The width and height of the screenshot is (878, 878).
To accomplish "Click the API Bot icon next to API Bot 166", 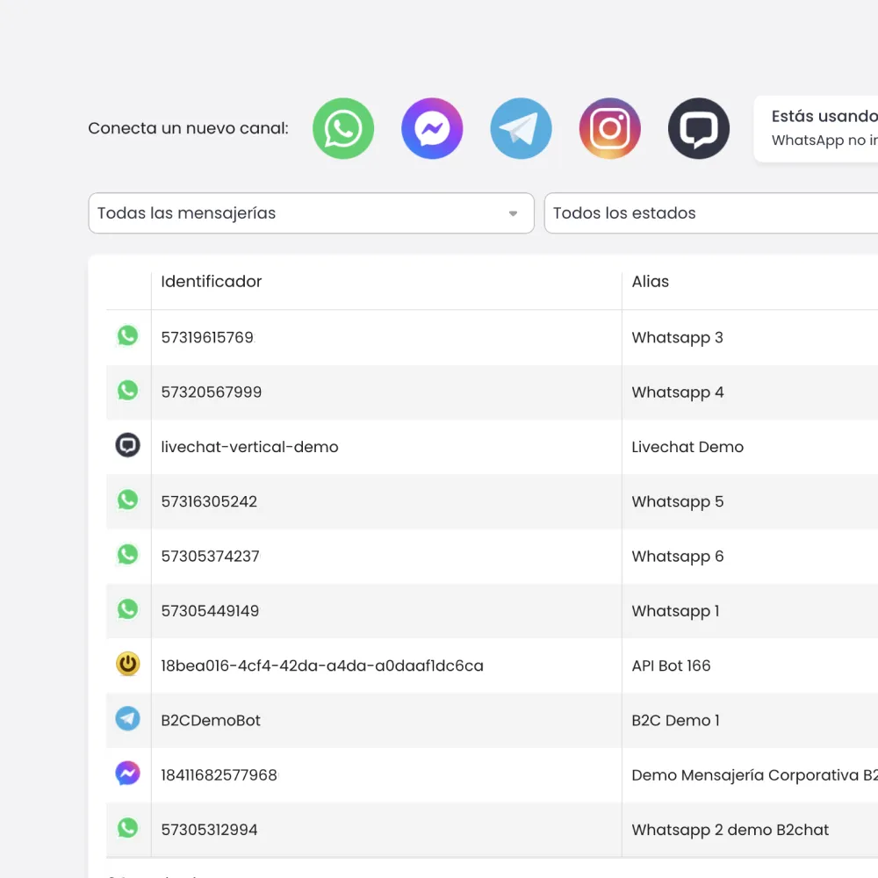I will pyautogui.click(x=128, y=665).
